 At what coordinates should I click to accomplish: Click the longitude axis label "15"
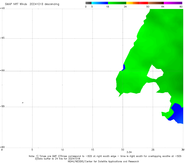92,150
